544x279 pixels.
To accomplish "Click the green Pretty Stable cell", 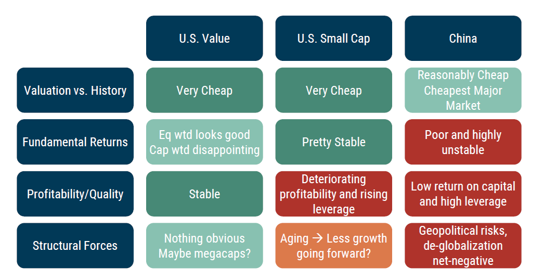I will pos(333,142).
